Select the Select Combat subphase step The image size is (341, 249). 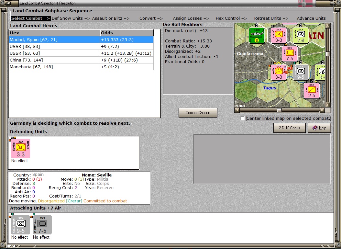30,18
